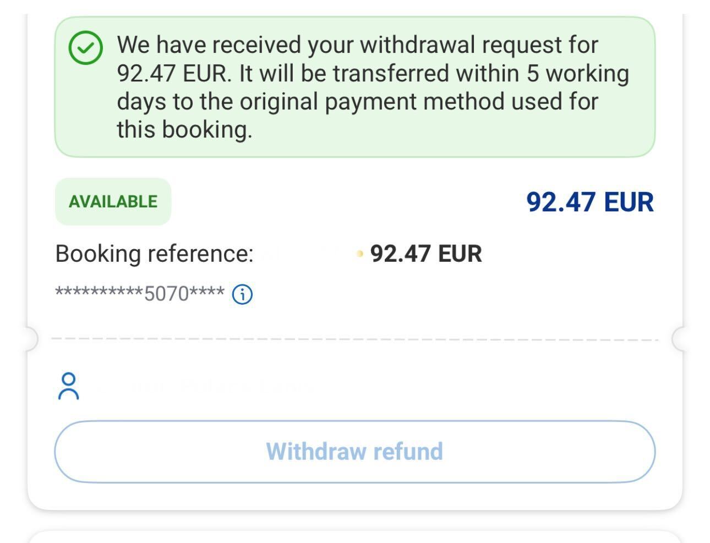Click the dashed ticket separator line
Viewport: 710px width, 543px height.
click(x=354, y=339)
